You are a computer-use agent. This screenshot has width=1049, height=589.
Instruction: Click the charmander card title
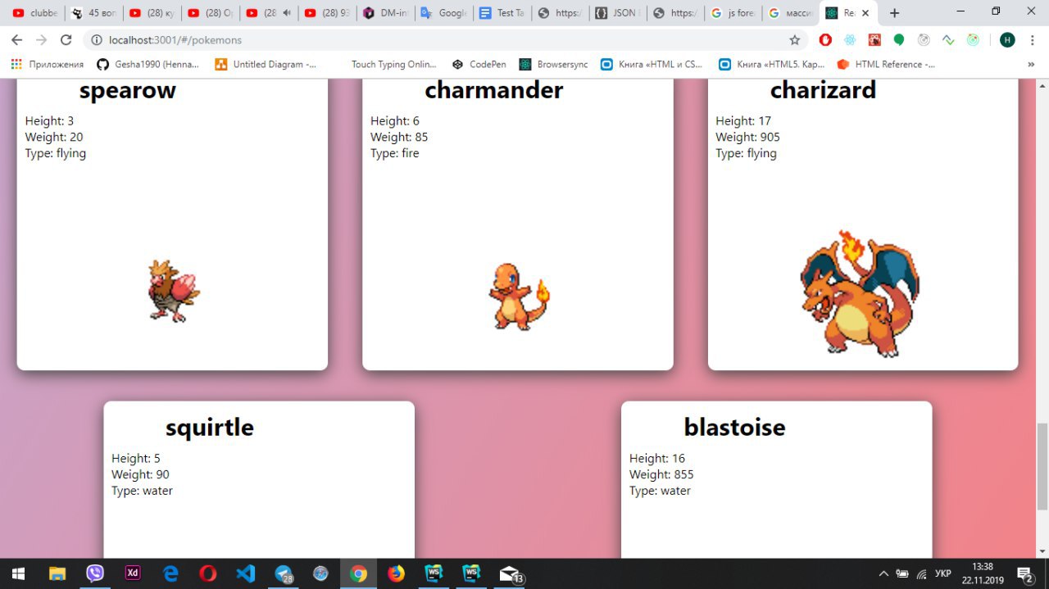[494, 90]
